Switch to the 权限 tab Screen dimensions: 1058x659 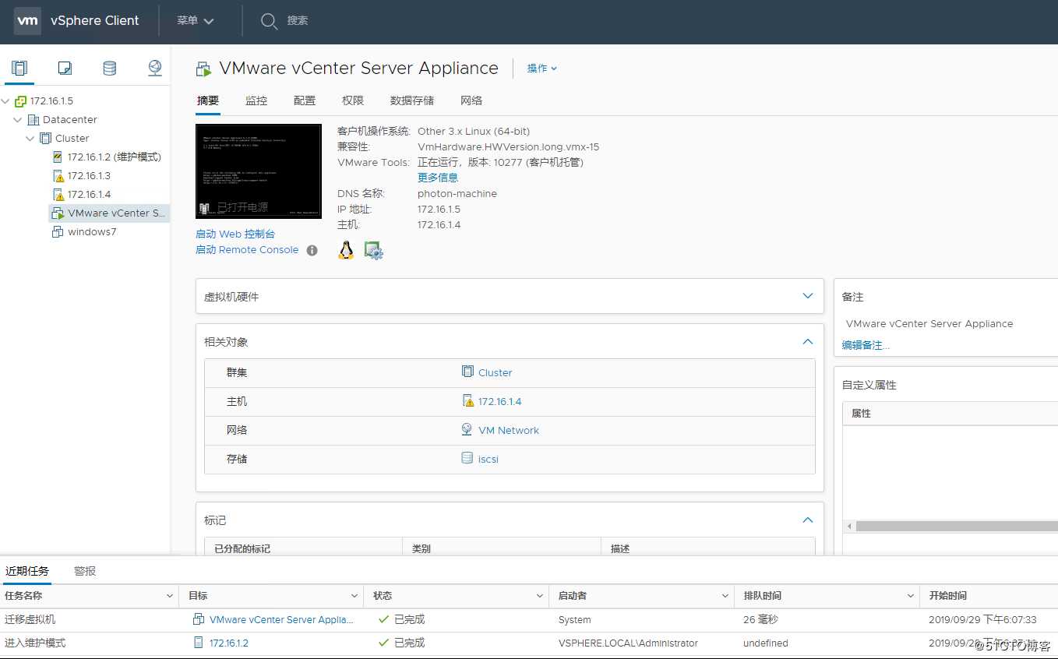tap(353, 100)
